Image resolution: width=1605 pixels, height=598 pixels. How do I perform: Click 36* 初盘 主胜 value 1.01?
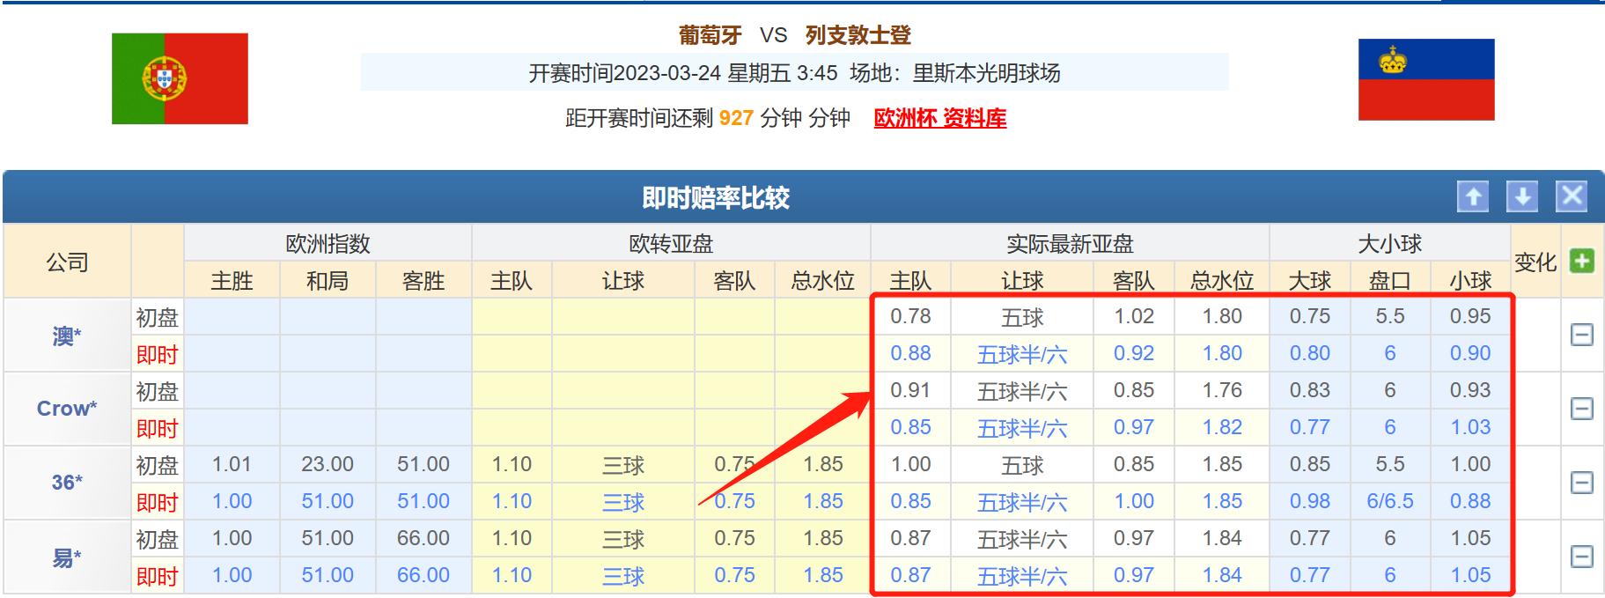232,464
